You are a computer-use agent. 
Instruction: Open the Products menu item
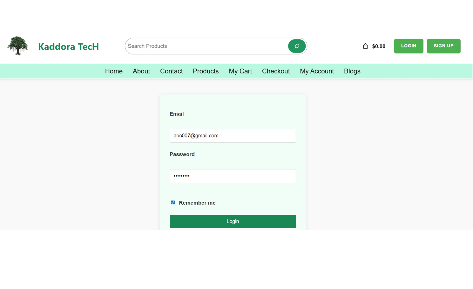click(x=205, y=71)
